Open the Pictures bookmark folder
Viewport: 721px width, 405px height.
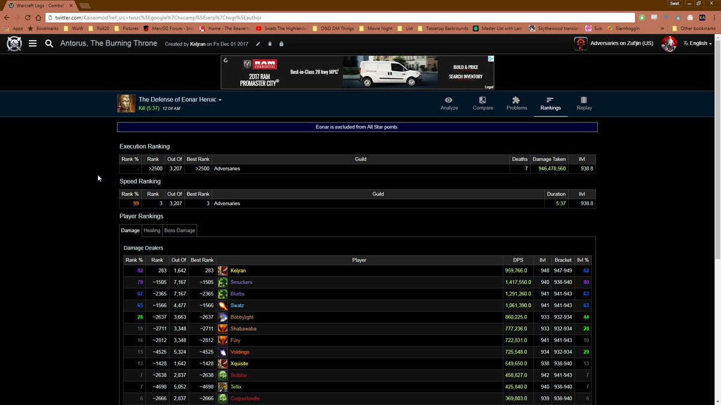126,28
